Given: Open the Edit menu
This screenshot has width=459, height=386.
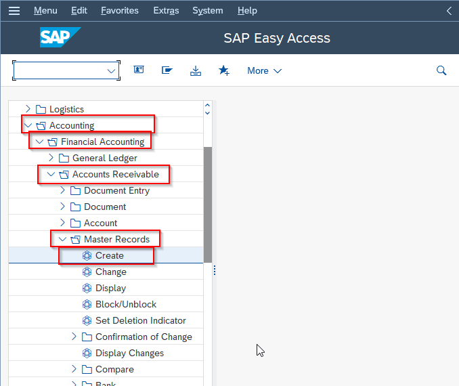Looking at the screenshot, I should (x=79, y=11).
